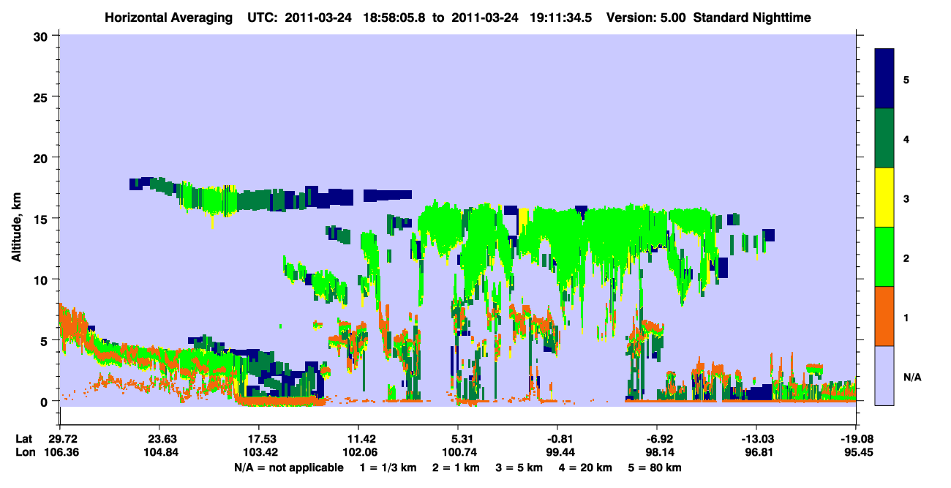Click the legend text '1 = 1/3 km'
Image resolution: width=951 pixels, height=488 pixels.
tap(388, 468)
